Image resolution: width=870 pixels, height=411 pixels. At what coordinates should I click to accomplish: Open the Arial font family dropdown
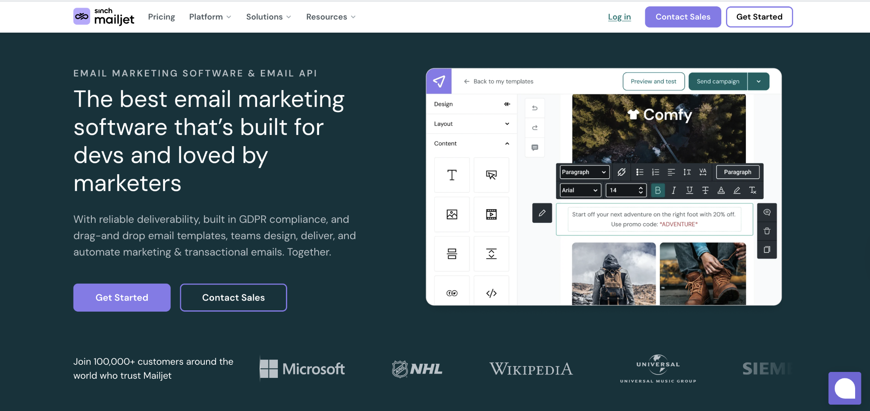[579, 190]
